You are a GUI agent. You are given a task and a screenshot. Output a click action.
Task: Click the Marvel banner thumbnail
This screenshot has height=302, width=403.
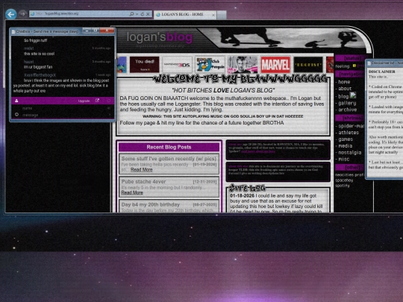point(275,65)
